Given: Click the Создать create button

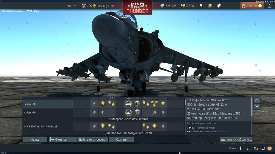Looking at the screenshot, I should tap(121, 139).
